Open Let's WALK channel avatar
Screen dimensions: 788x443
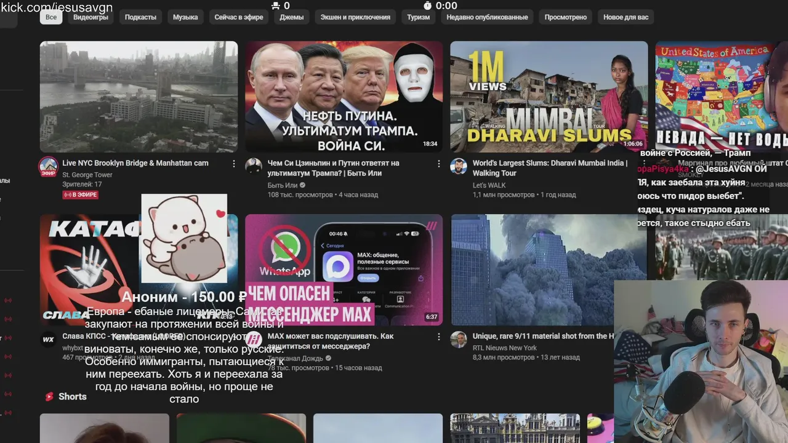click(x=459, y=166)
